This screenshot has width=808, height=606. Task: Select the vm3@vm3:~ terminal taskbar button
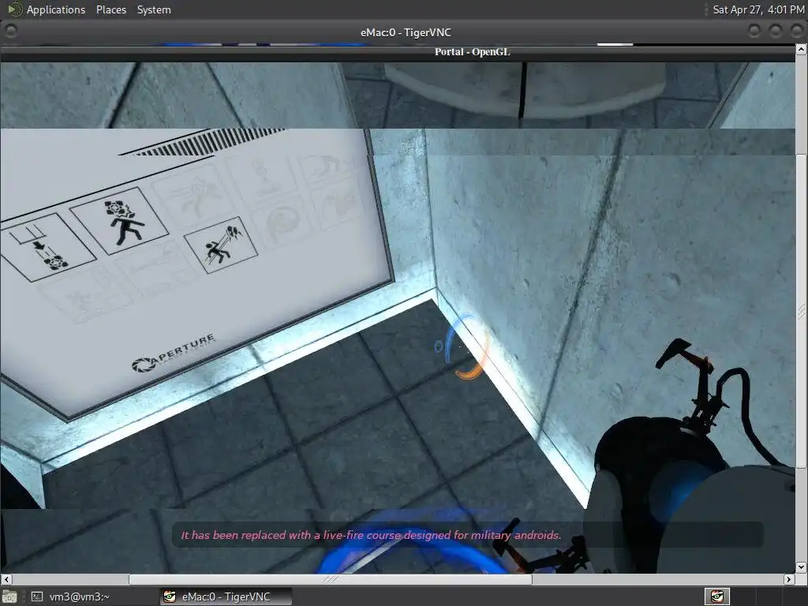69,597
